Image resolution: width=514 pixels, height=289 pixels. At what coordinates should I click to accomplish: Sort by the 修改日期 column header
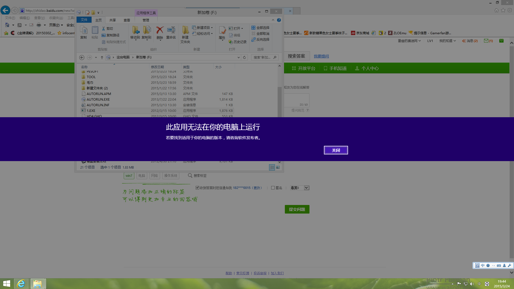pos(157,67)
